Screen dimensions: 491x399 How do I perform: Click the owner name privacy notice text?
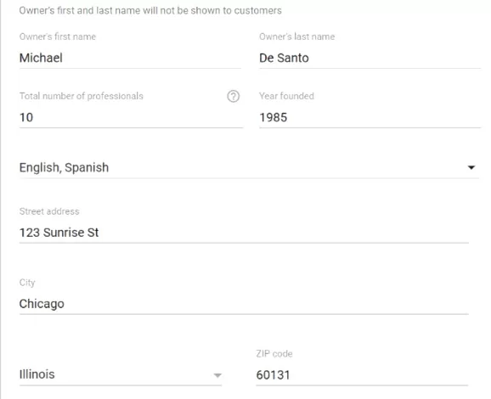click(150, 11)
